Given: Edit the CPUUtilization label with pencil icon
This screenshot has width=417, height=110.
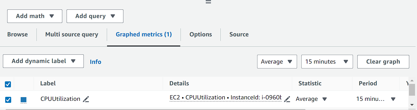Looking at the screenshot, I should [86, 99].
